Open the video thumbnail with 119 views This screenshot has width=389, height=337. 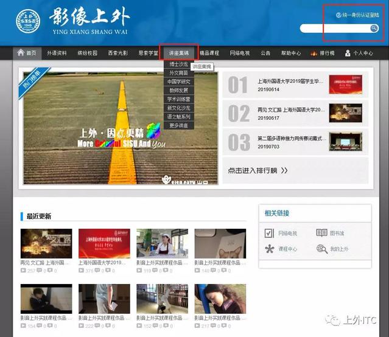coord(163,243)
